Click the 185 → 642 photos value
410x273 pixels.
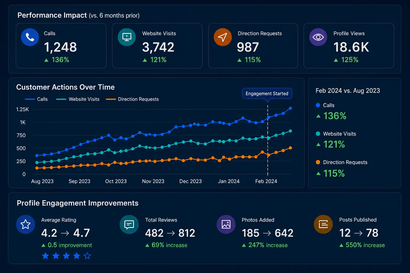click(x=267, y=233)
